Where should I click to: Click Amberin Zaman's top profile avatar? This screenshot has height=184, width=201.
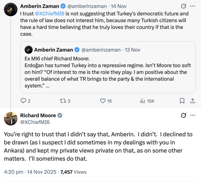coord(10,9)
